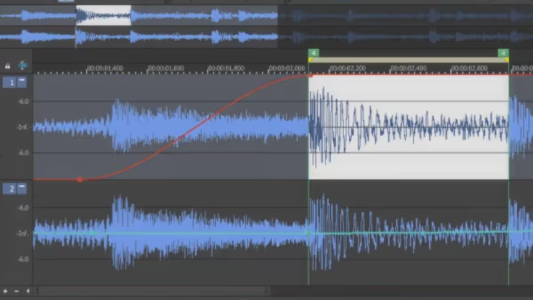533x300 pixels.
Task: Select the channel 1 number button
Action: pos(9,83)
